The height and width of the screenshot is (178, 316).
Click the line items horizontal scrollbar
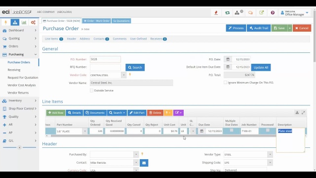tap(163, 136)
